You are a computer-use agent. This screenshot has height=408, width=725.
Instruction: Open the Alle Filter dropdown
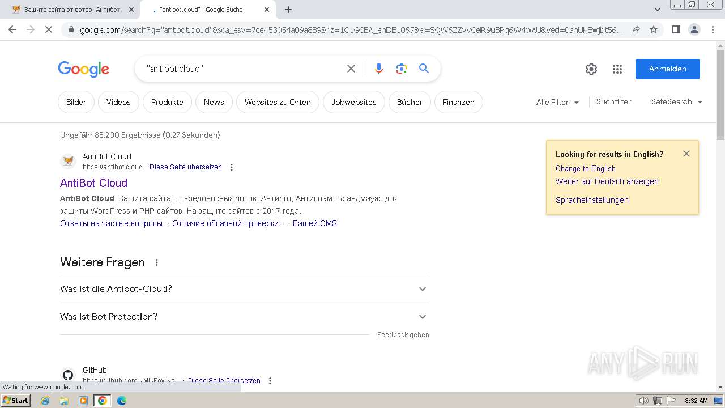pyautogui.click(x=558, y=102)
